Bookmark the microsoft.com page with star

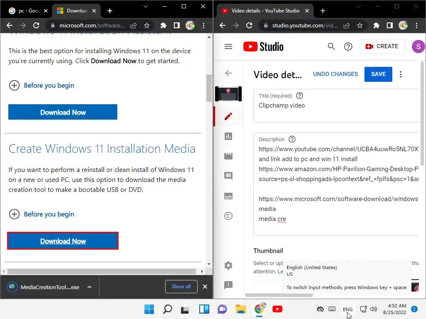pos(147,25)
